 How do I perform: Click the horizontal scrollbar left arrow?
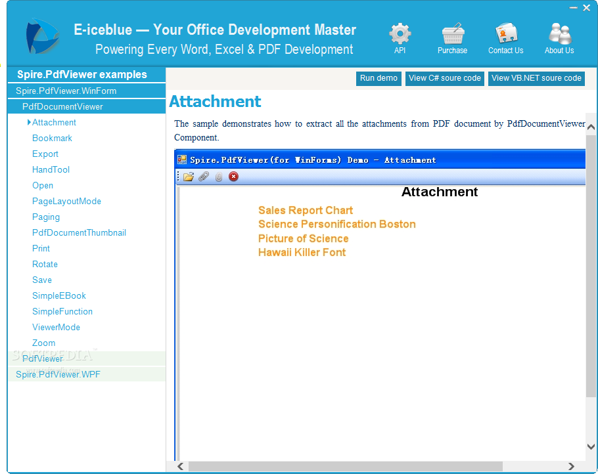point(181,466)
